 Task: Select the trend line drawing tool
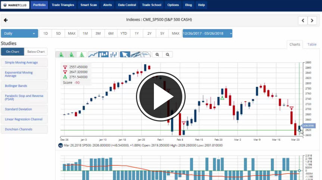click(135, 54)
